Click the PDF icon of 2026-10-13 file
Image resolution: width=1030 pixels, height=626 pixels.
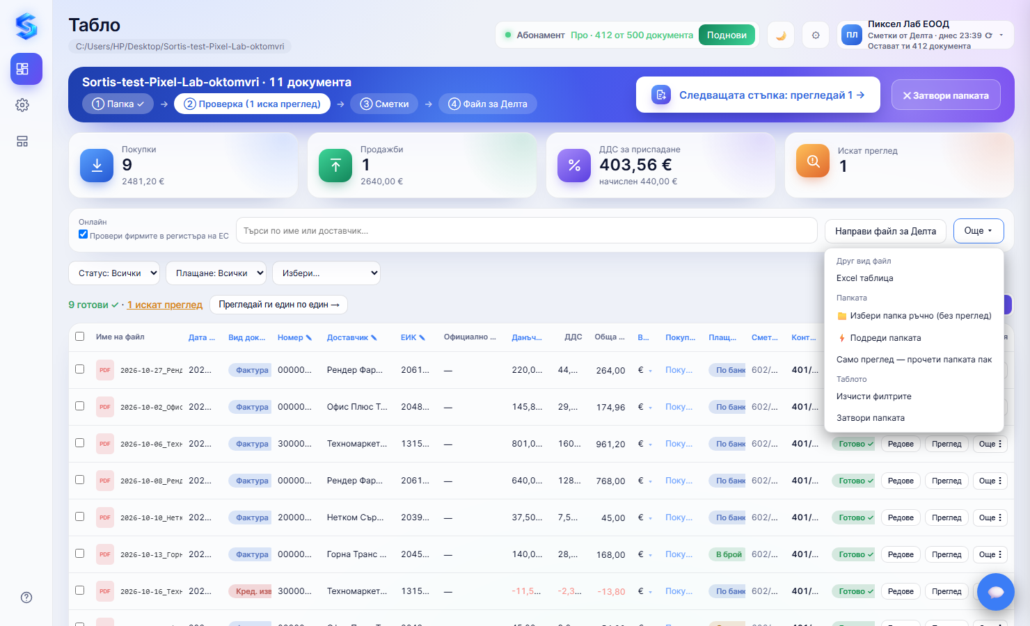click(x=105, y=554)
